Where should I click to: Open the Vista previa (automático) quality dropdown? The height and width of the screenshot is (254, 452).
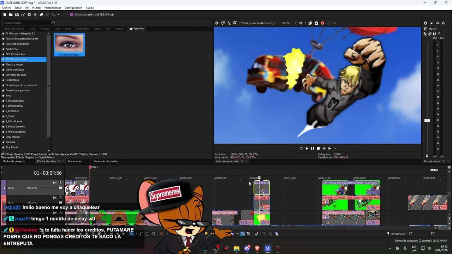coord(258,23)
